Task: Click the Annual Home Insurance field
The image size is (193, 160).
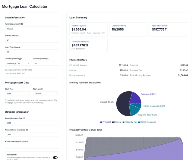Action: 32,135
